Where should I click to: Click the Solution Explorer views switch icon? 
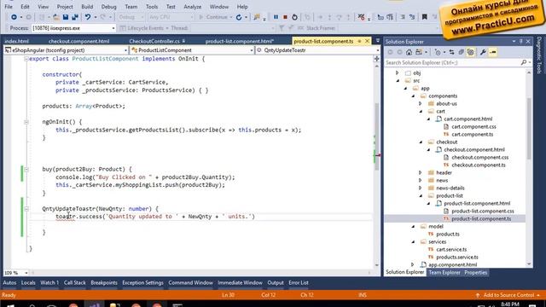(x=419, y=52)
